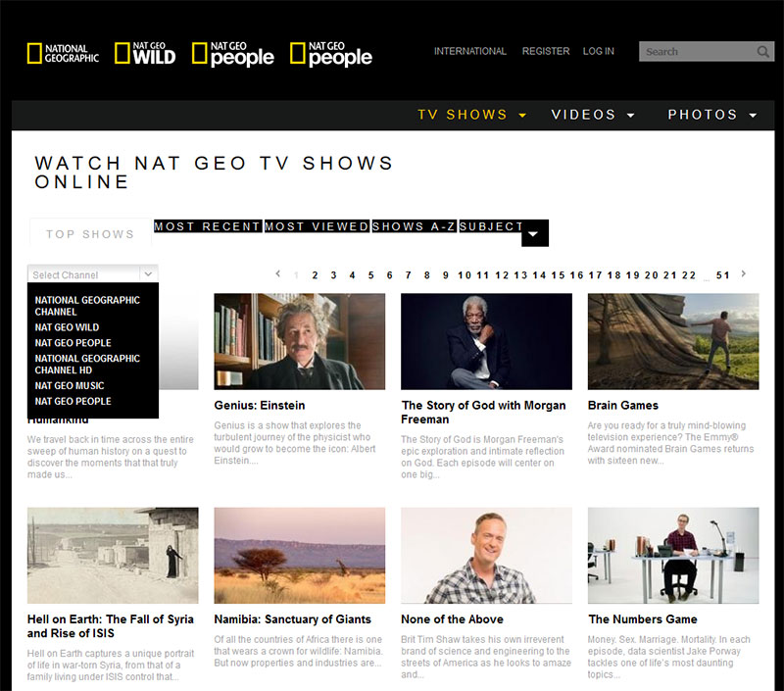This screenshot has width=784, height=691.
Task: Open the Select Channel dropdown
Action: pyautogui.click(x=93, y=274)
